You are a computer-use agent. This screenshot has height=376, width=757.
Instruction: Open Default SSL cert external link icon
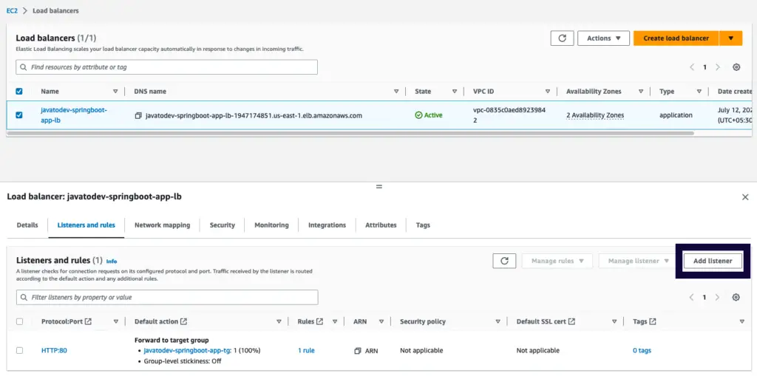pyautogui.click(x=571, y=321)
